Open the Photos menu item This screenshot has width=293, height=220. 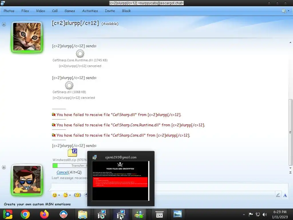click(x=9, y=11)
